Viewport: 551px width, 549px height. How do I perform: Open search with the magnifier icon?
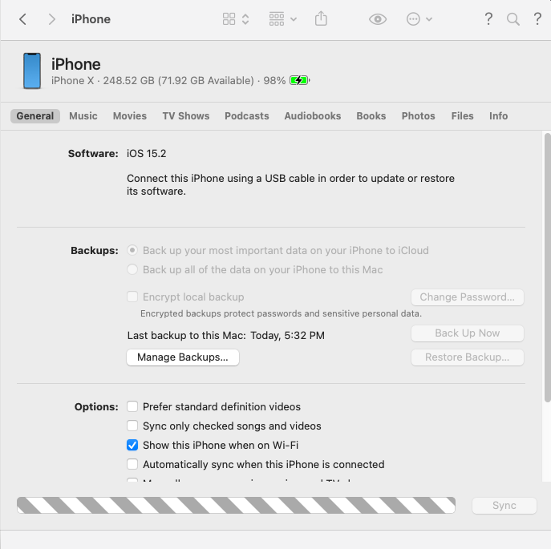point(513,19)
